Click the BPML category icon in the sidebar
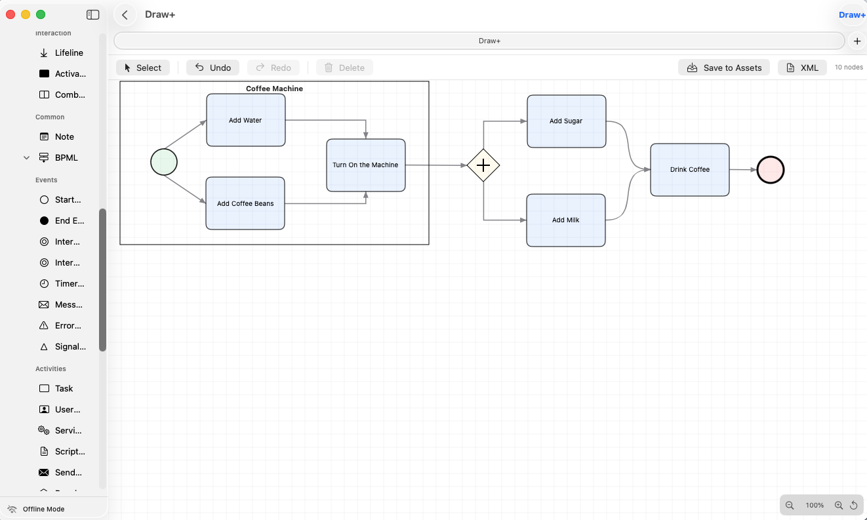This screenshot has width=867, height=520. 44,157
